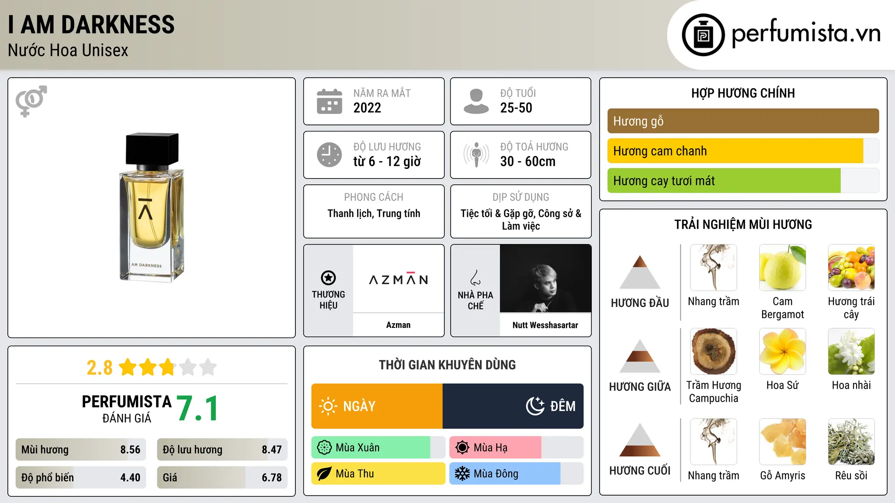Click the NGÀY daytime segment
Viewport: 895px width, 503px height.
pos(377,406)
